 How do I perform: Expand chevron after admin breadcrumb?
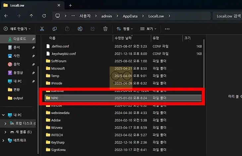tap(117, 16)
